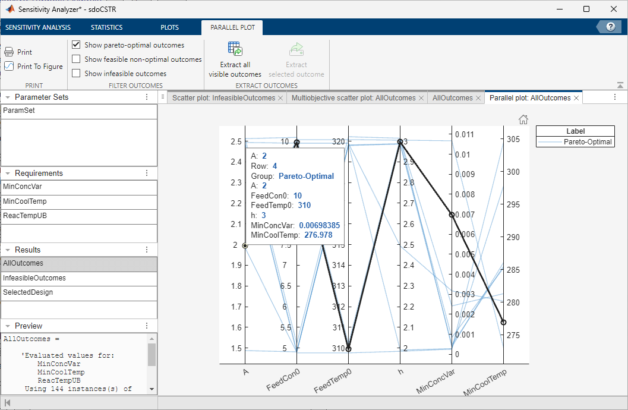Image resolution: width=628 pixels, height=410 pixels.
Task: Enable Show infeasible outcomes checkbox
Action: 76,74
